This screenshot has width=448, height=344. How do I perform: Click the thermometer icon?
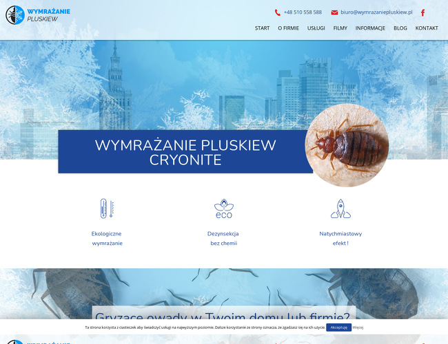coord(107,208)
